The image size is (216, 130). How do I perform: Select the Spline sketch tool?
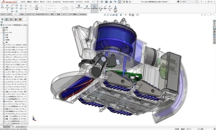21,6
